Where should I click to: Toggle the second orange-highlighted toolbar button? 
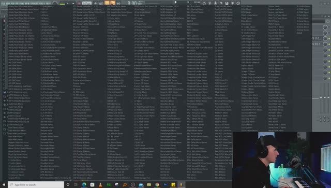113,3
